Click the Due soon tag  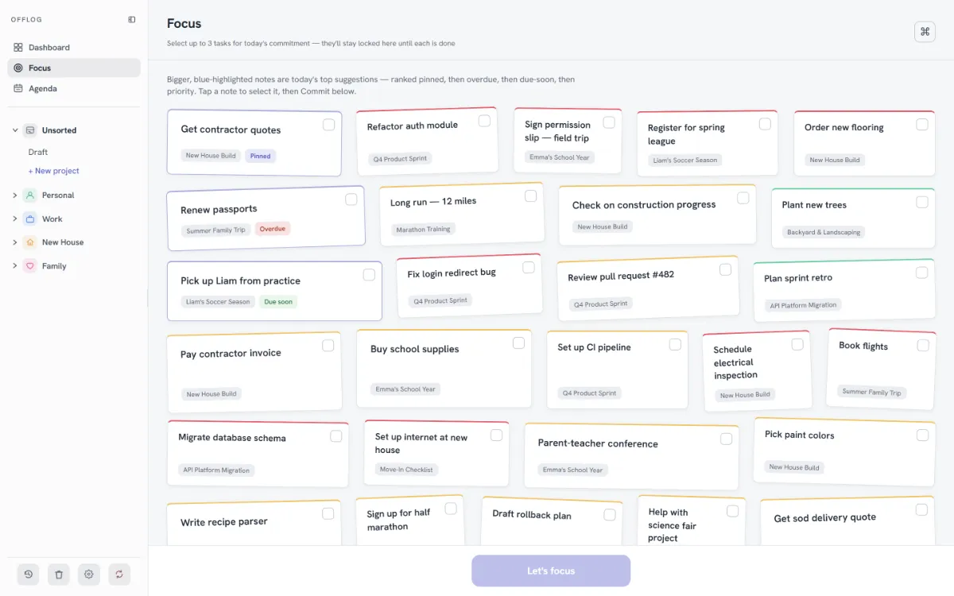click(278, 302)
